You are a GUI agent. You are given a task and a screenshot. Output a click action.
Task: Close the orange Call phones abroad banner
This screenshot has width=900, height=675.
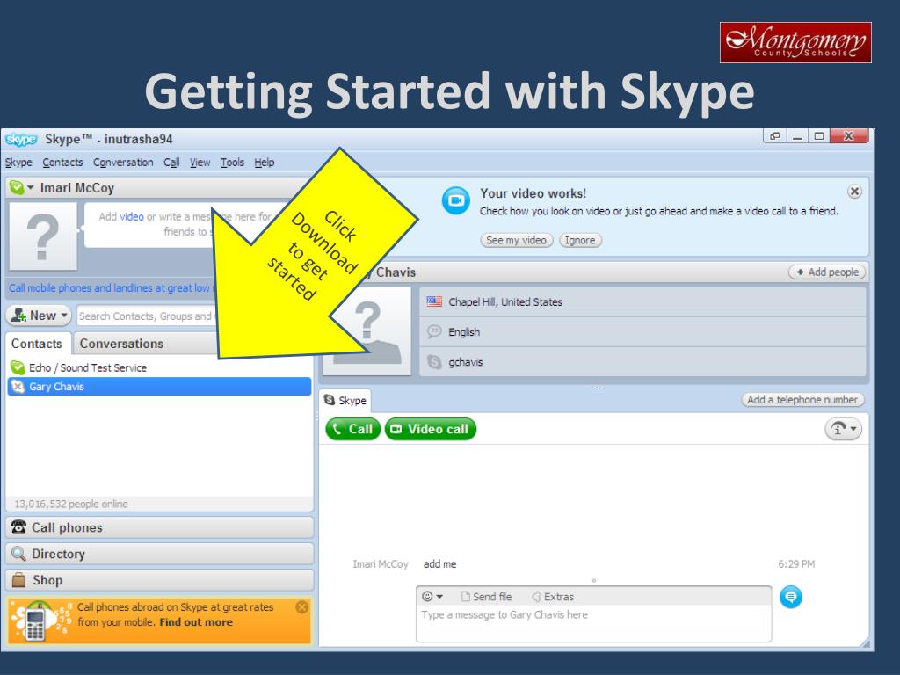click(x=302, y=606)
